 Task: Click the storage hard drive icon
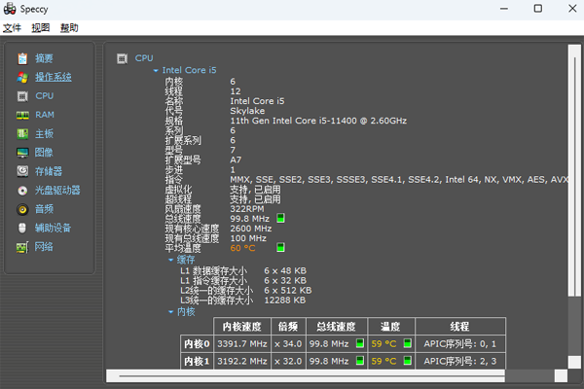[22, 171]
